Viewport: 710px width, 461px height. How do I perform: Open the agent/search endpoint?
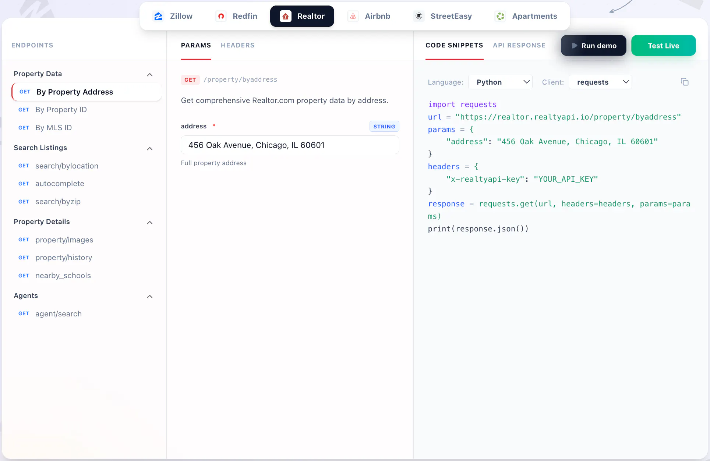point(86,314)
